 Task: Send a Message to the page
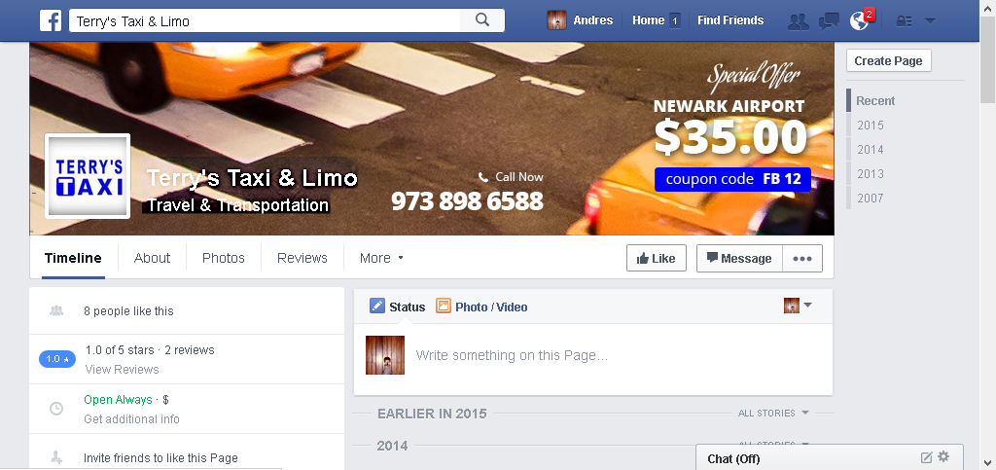pyautogui.click(x=739, y=259)
